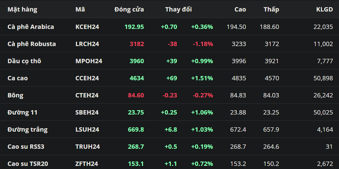Click the Cao column header
The height and width of the screenshot is (169, 339).
pyautogui.click(x=240, y=9)
